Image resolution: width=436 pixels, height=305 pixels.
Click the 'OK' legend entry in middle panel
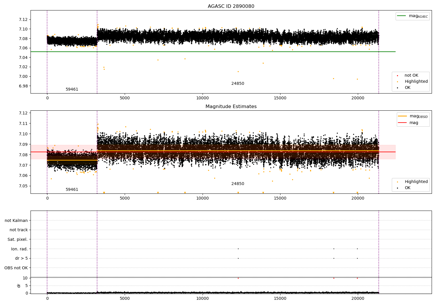[408, 188]
